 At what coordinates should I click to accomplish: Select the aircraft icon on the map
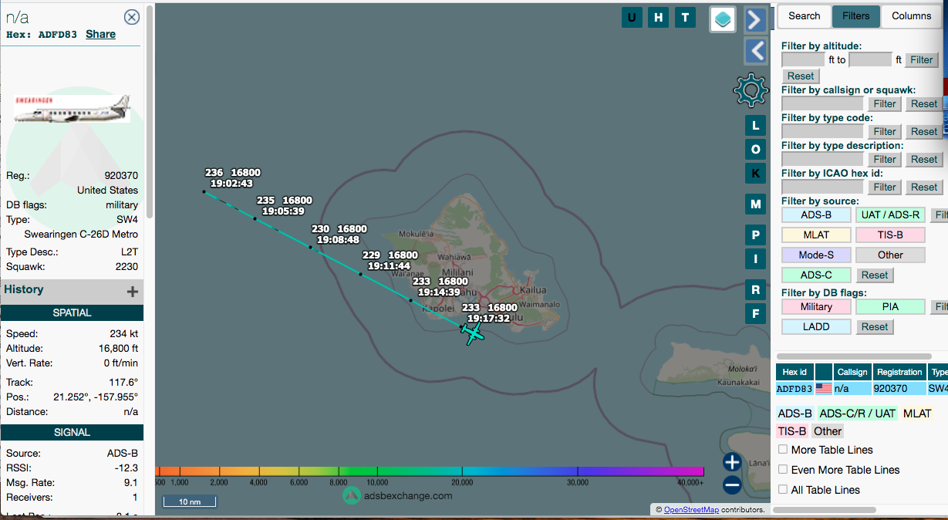point(472,333)
